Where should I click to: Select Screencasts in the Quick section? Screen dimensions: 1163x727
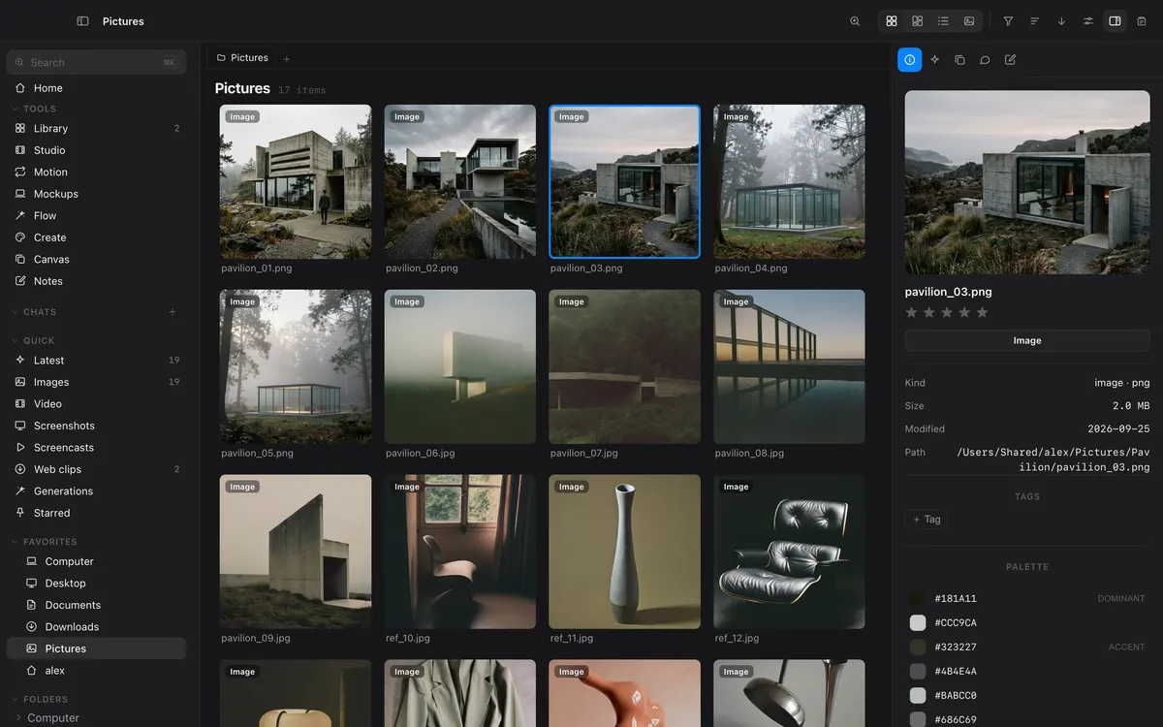pos(96,448)
